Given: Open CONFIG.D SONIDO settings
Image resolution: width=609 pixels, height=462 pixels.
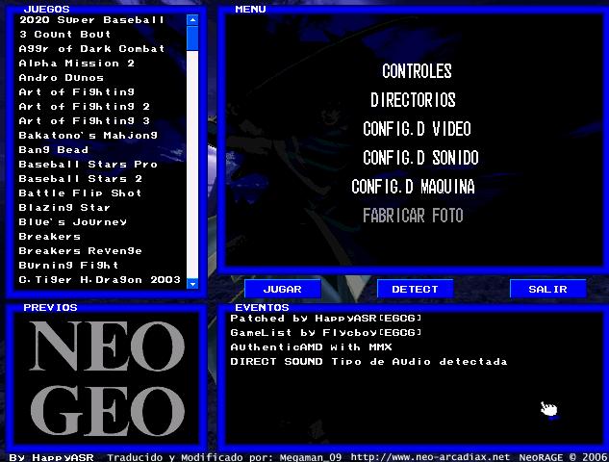Looking at the screenshot, I should click(x=420, y=158).
